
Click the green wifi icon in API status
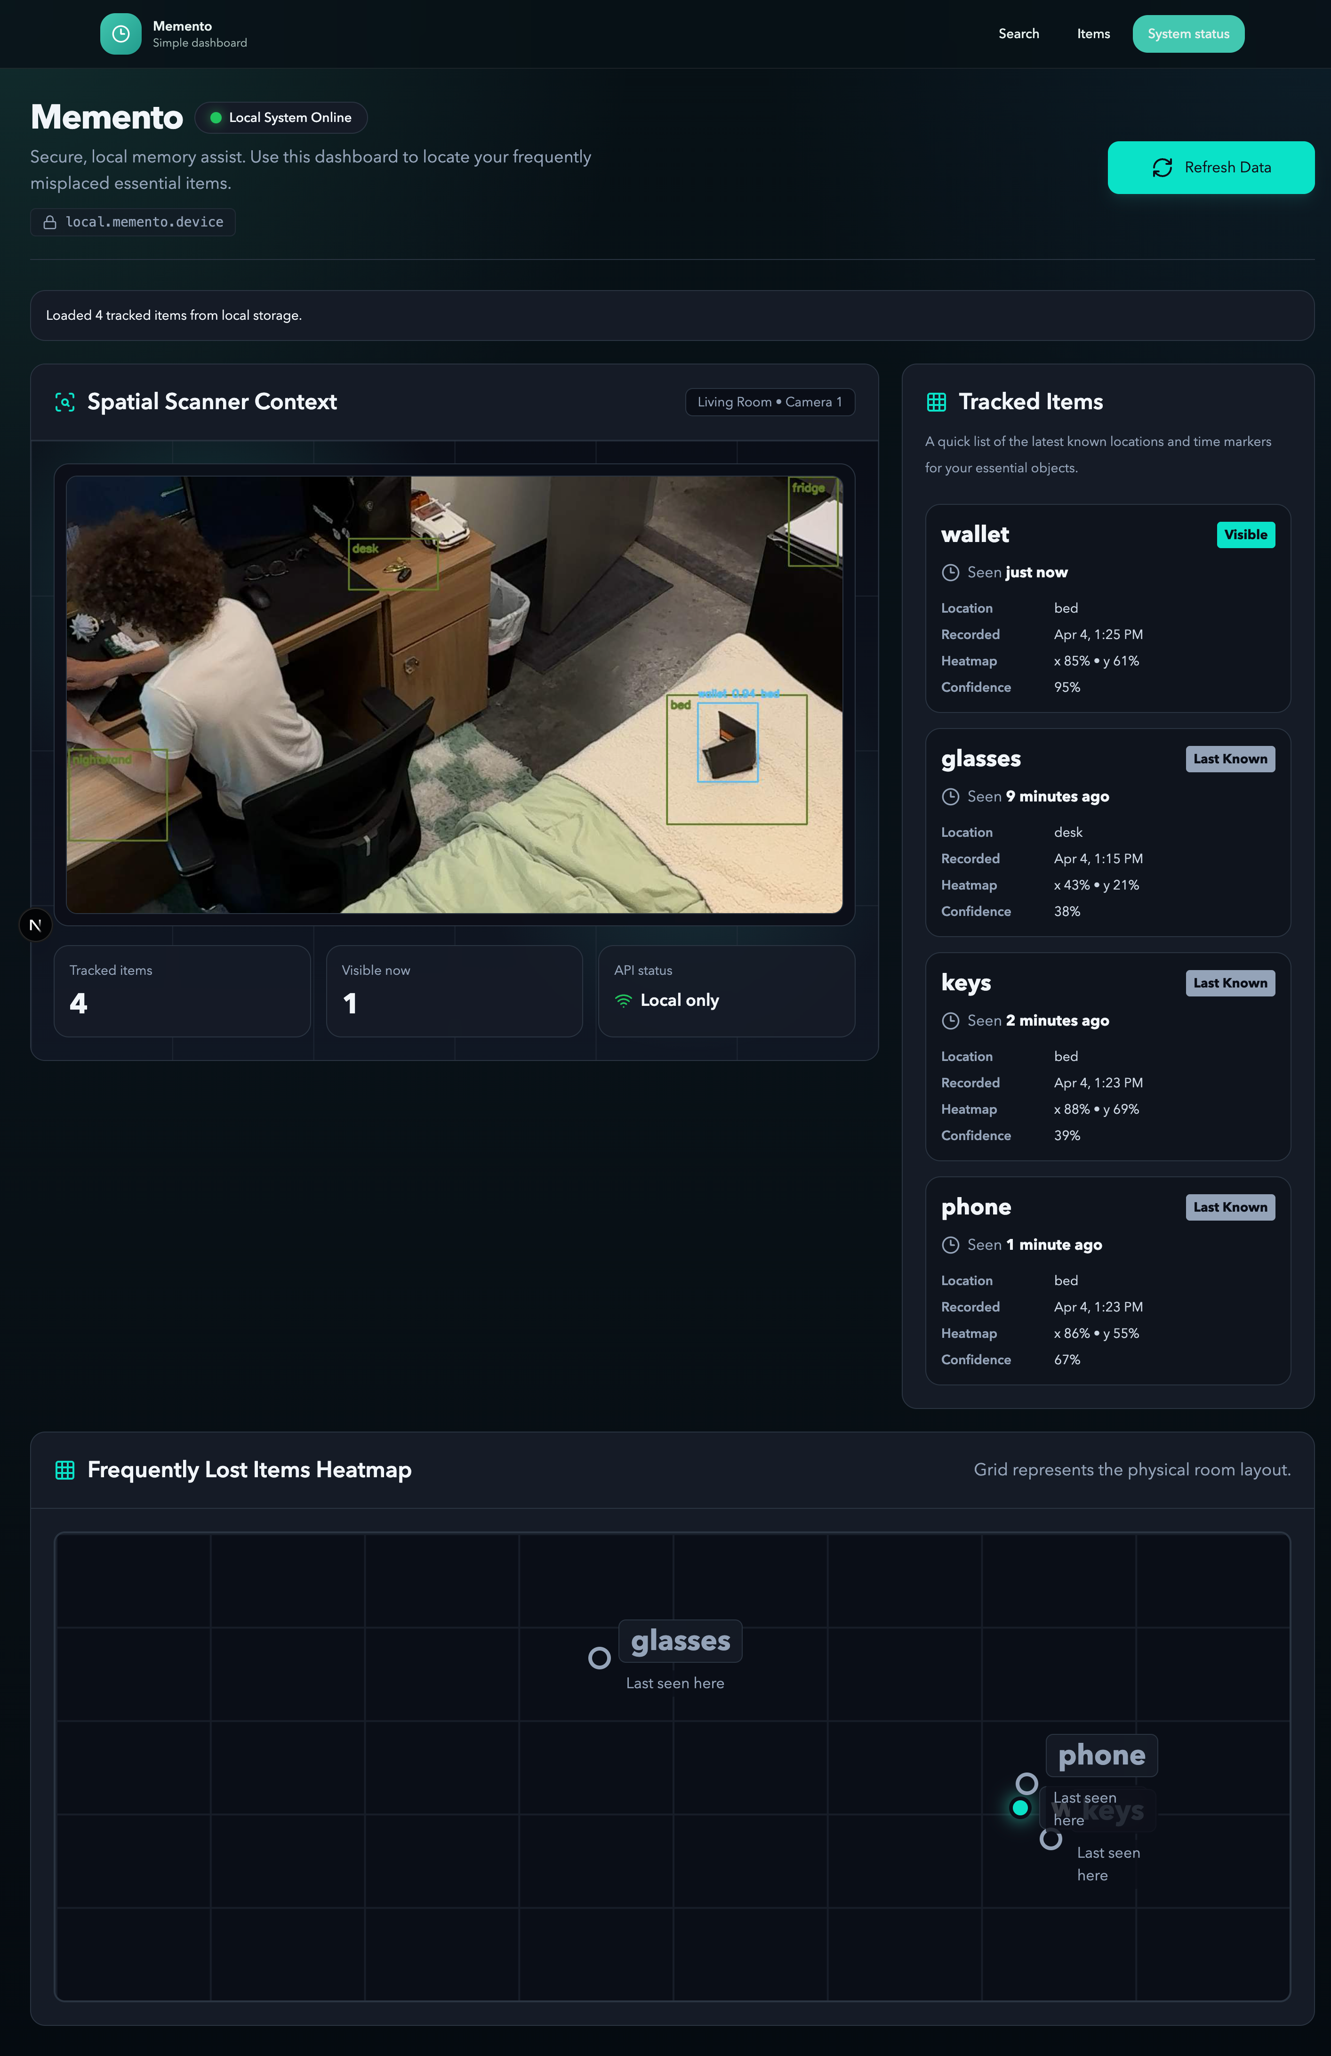[623, 1000]
